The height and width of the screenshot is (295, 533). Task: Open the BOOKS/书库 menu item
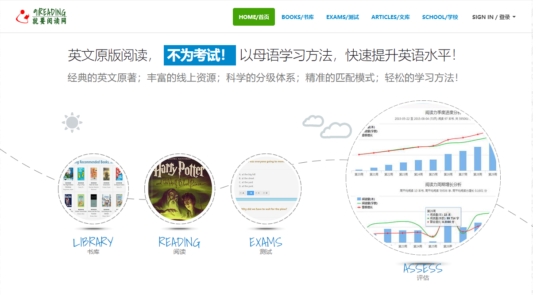point(297,17)
